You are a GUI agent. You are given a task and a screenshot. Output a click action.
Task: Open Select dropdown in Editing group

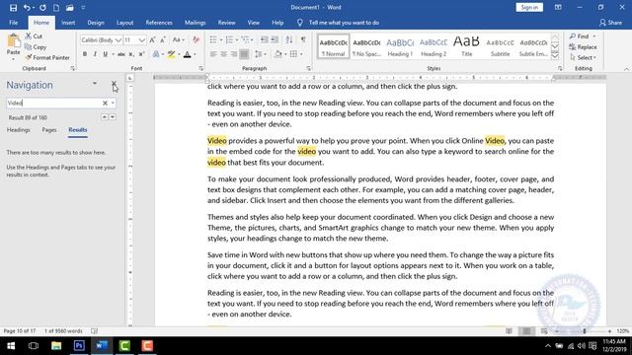click(584, 57)
